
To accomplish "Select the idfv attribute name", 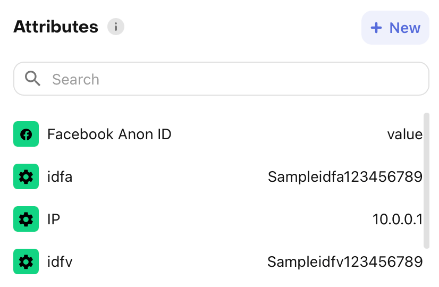I will [x=60, y=261].
